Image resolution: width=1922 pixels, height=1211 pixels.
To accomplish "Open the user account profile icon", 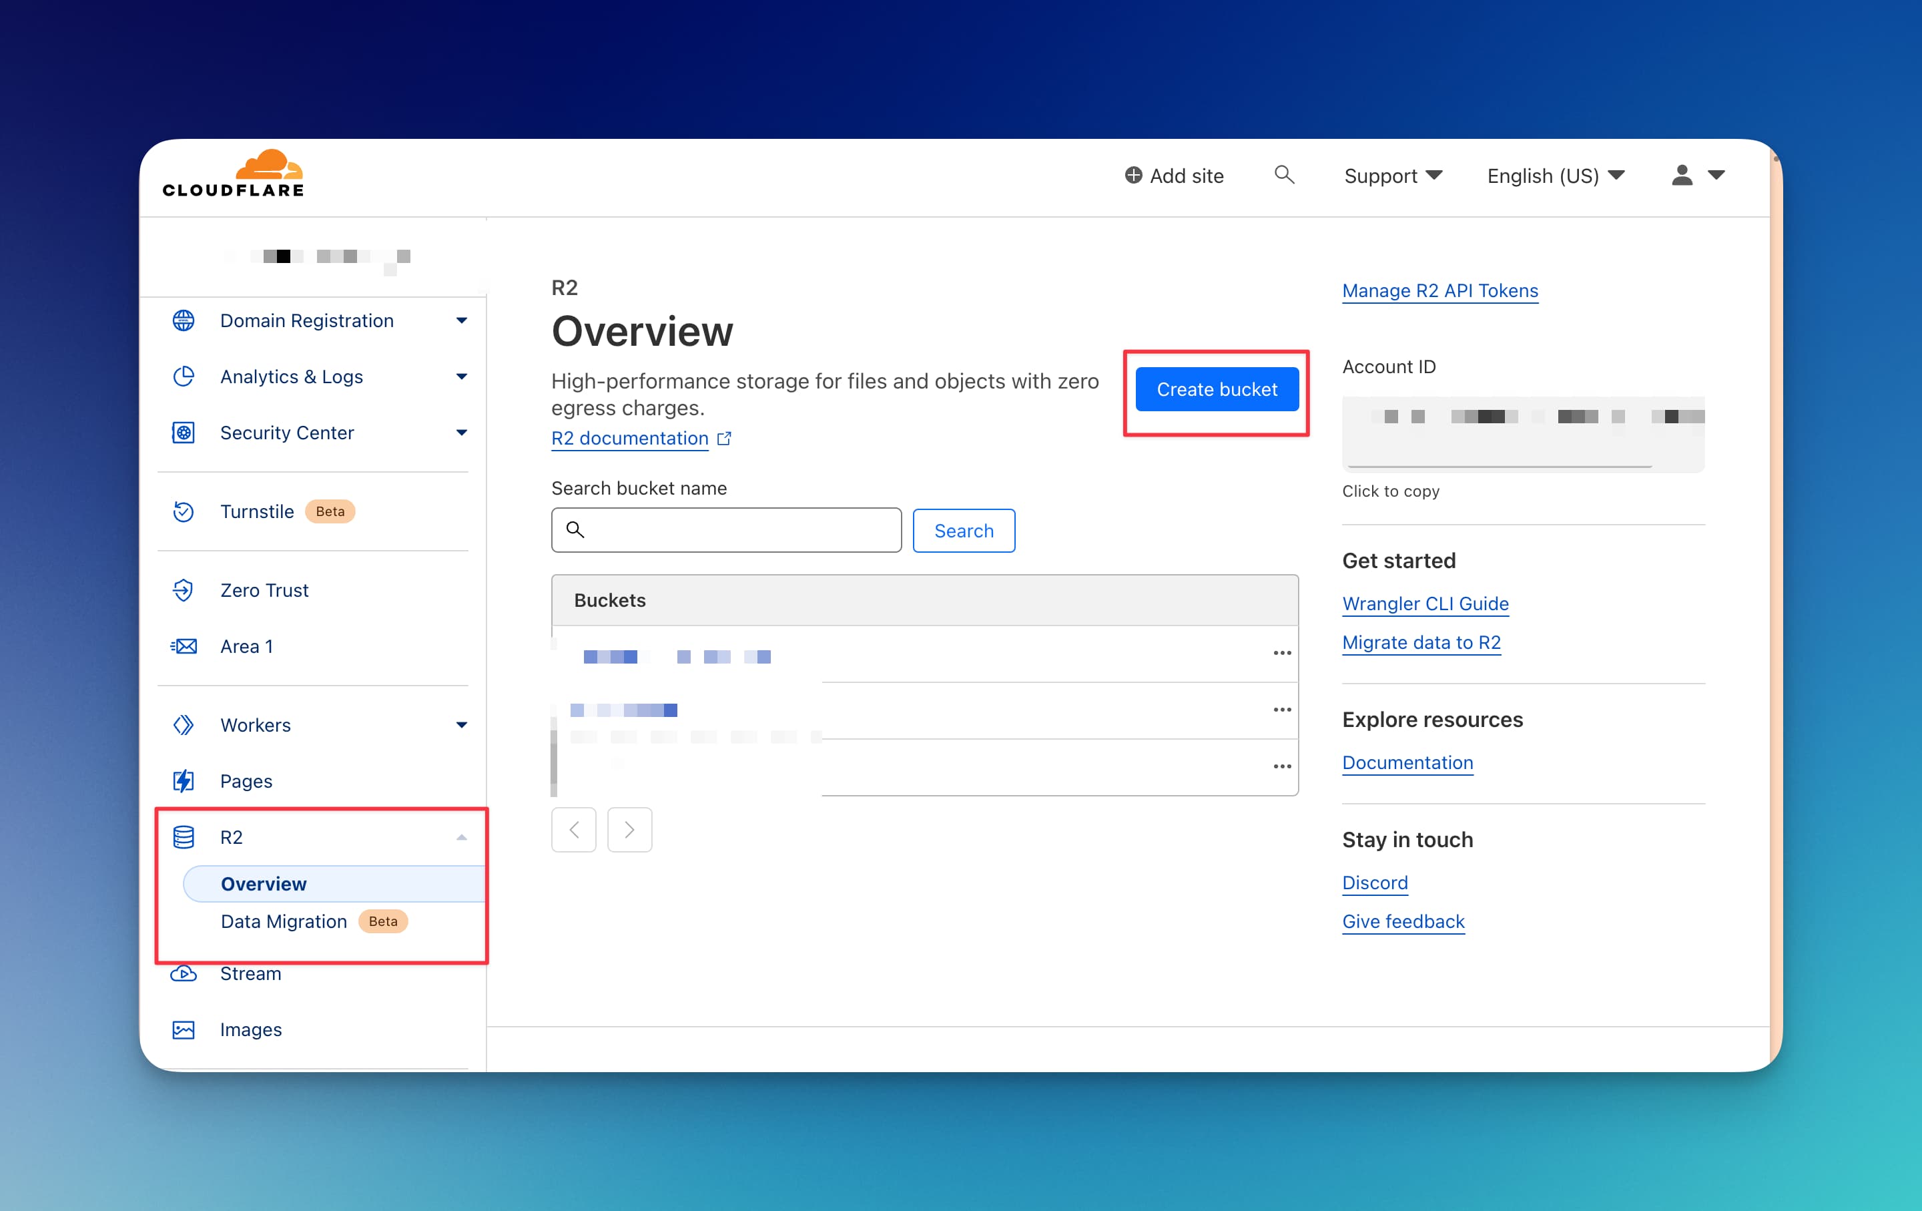I will tap(1682, 175).
